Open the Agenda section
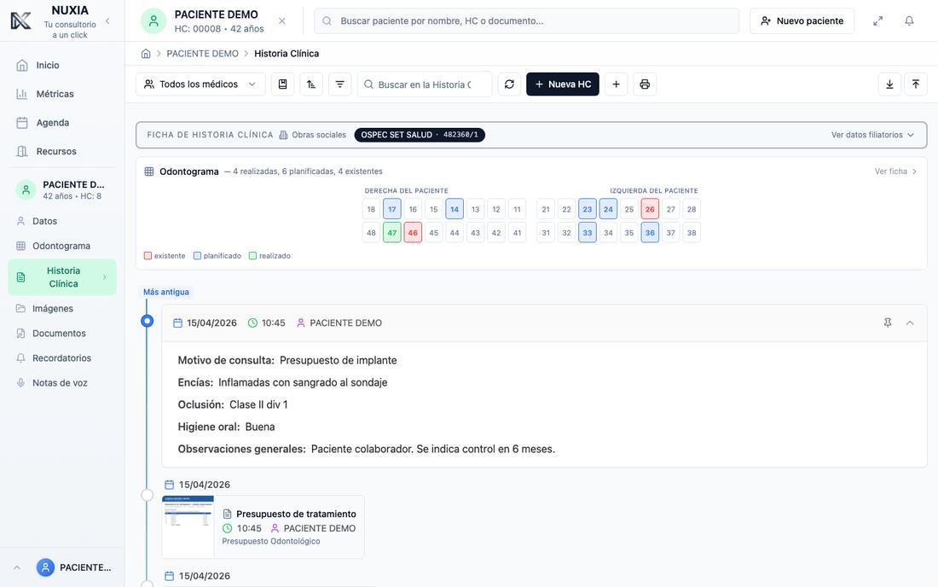The image size is (938, 587). point(62,123)
